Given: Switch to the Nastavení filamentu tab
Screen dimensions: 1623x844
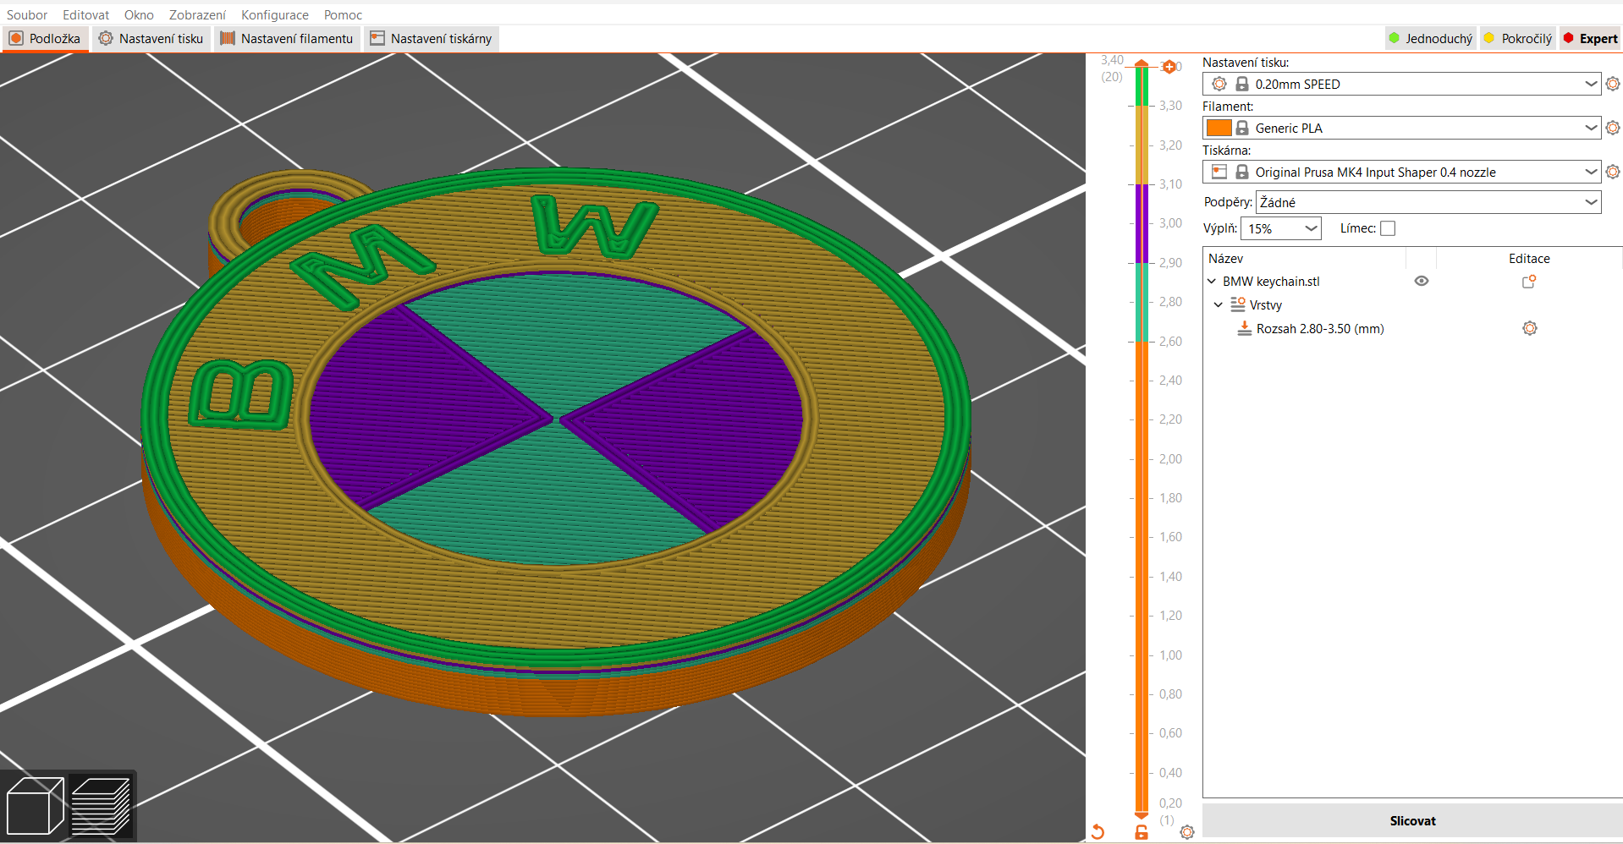Looking at the screenshot, I should (287, 39).
